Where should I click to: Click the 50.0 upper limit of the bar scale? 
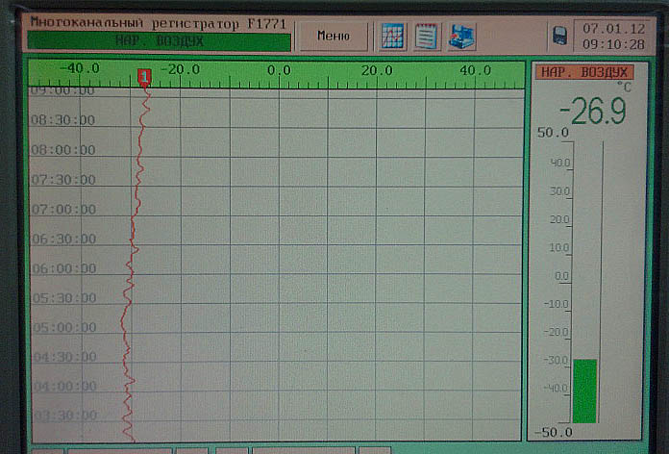(x=554, y=132)
